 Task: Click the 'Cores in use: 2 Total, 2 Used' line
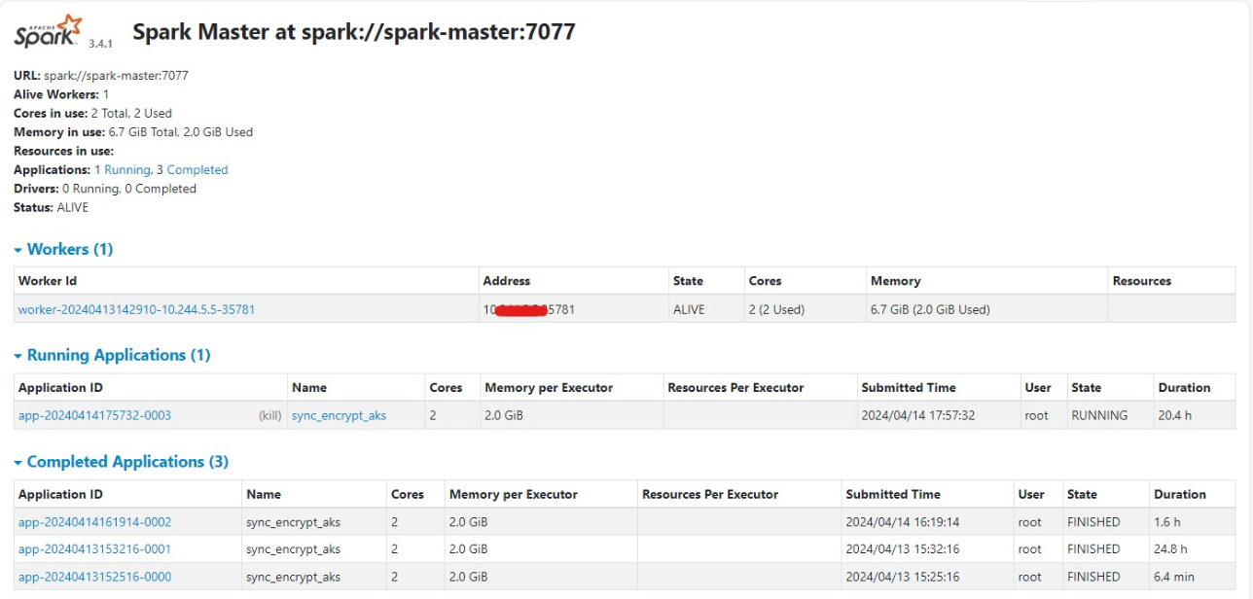(92, 113)
